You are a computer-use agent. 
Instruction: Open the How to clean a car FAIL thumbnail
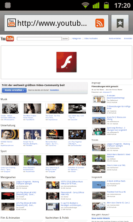pos(99,169)
